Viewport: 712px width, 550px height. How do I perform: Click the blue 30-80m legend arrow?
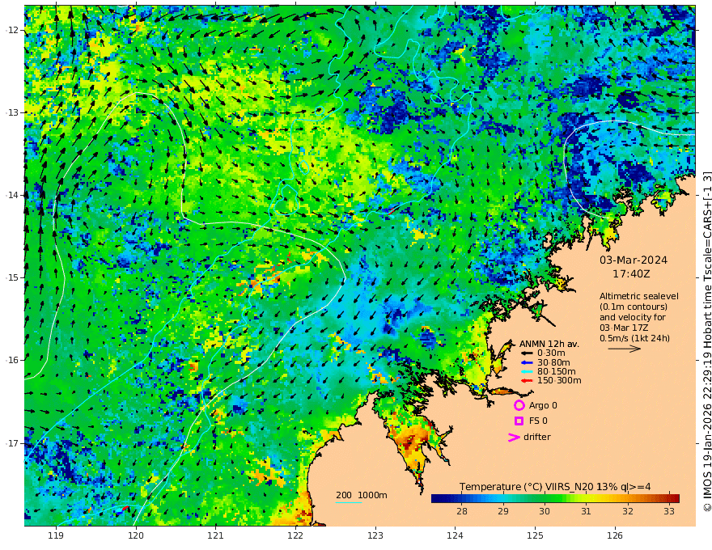527,362
